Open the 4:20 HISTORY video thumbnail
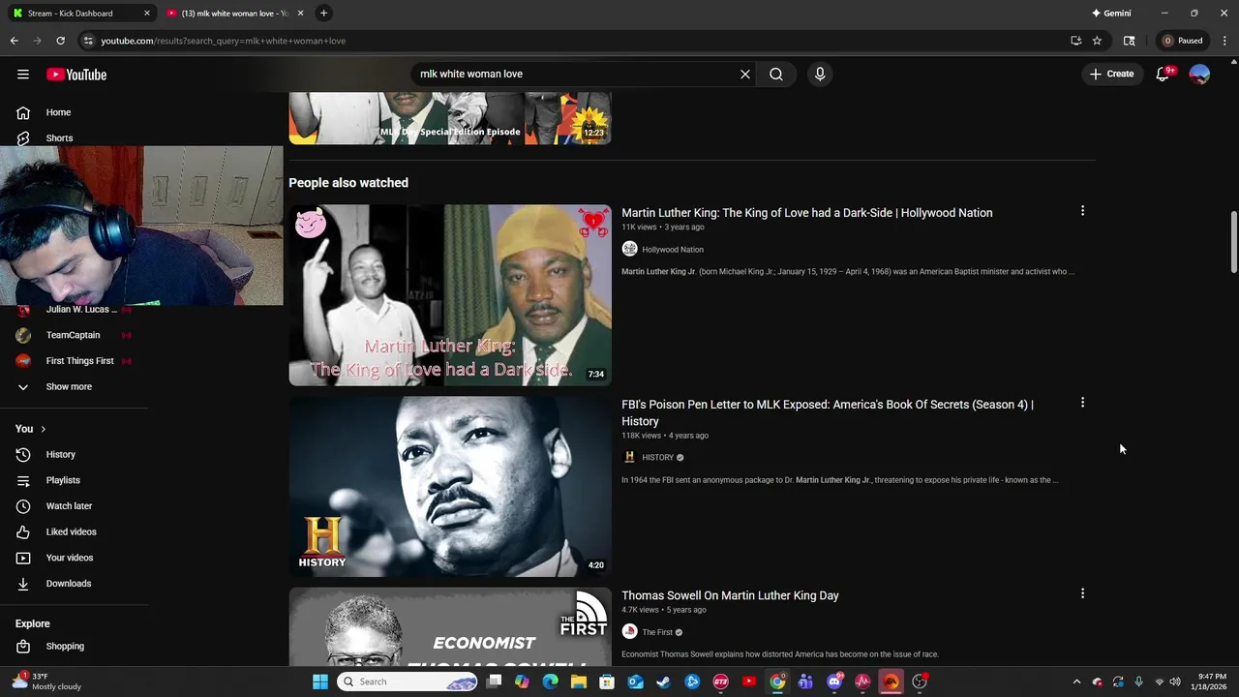This screenshot has height=697, width=1239. [x=450, y=486]
